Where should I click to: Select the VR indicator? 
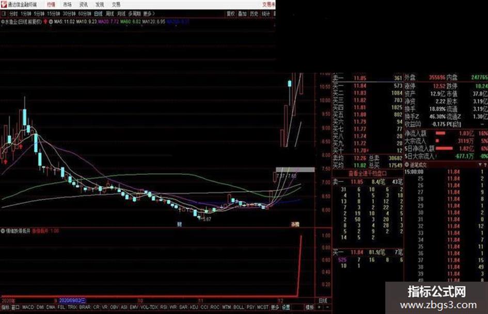[x=105, y=307]
